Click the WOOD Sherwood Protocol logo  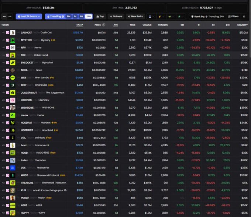[x=13, y=175]
